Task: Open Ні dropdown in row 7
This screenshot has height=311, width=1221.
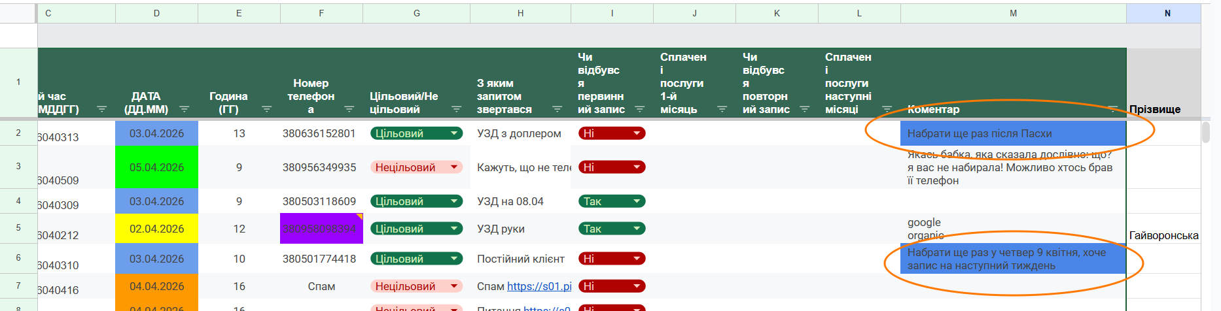Action: 637,286
